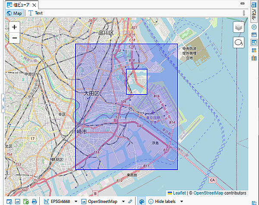
Task: Zoom in on the map
Action: tap(15, 27)
